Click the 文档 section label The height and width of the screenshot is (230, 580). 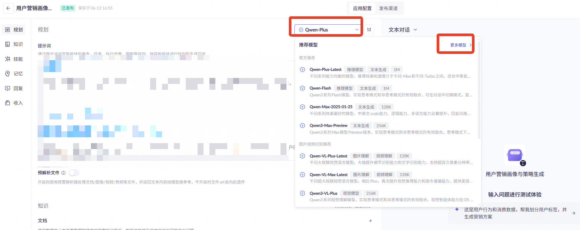42,221
